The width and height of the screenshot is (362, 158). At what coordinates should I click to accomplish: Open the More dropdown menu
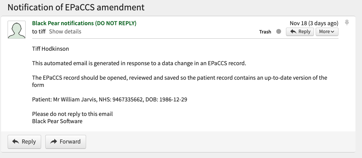tap(327, 31)
